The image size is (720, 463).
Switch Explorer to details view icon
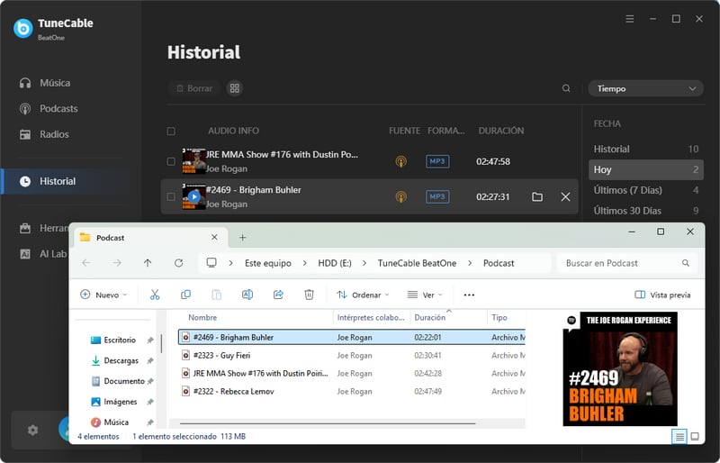(679, 436)
